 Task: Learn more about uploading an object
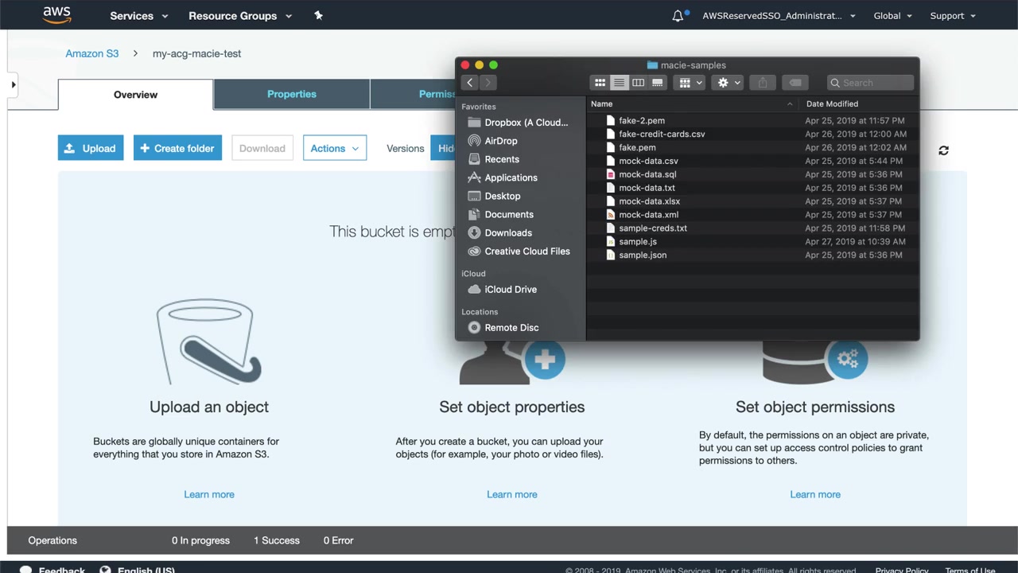[209, 494]
